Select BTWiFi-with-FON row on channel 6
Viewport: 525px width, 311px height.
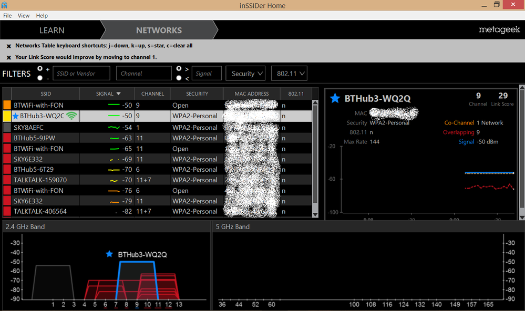(157, 191)
